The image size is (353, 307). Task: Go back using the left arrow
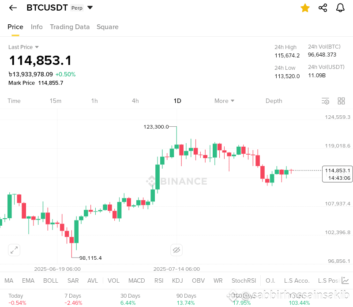[x=13, y=8]
